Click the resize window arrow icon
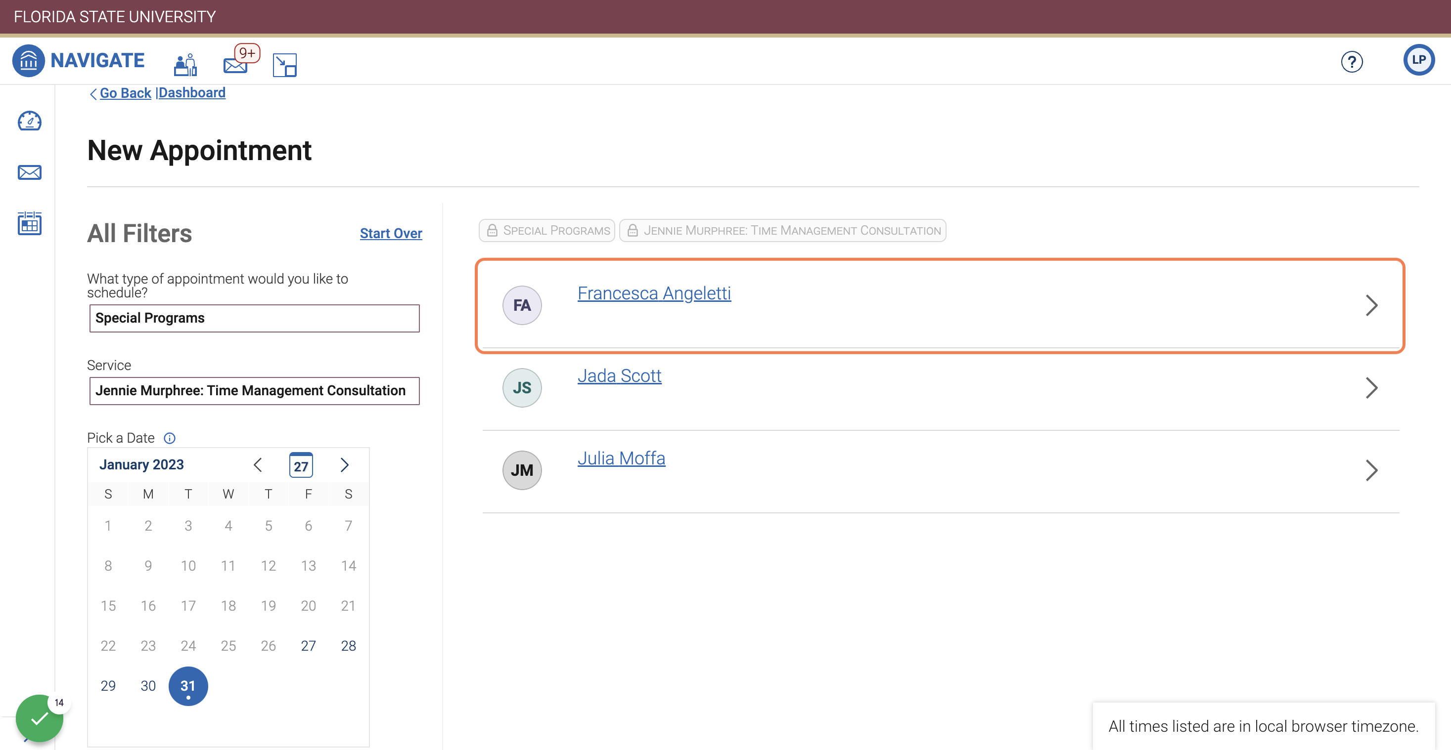The image size is (1451, 750). [284, 65]
